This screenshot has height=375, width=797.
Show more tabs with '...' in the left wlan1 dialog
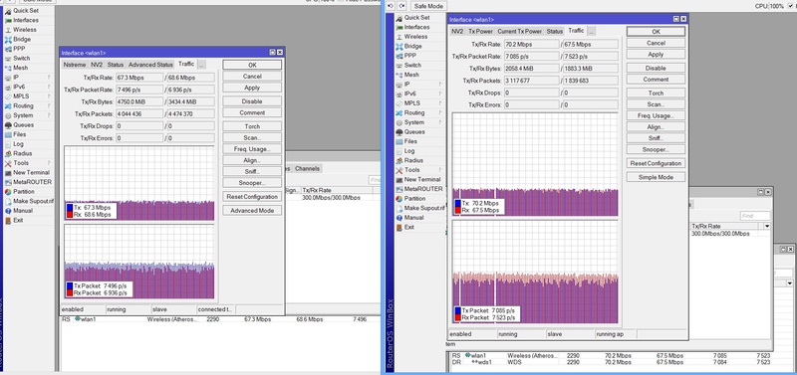[202, 65]
